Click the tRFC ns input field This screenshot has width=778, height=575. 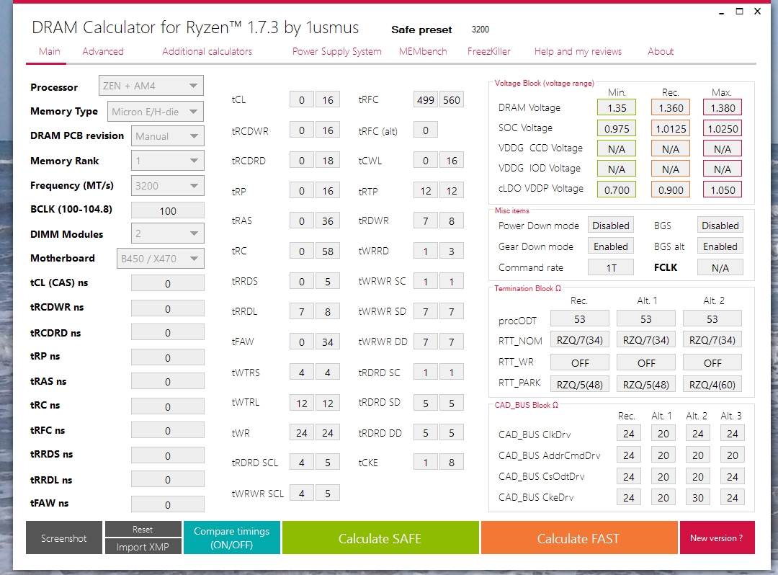click(x=168, y=430)
